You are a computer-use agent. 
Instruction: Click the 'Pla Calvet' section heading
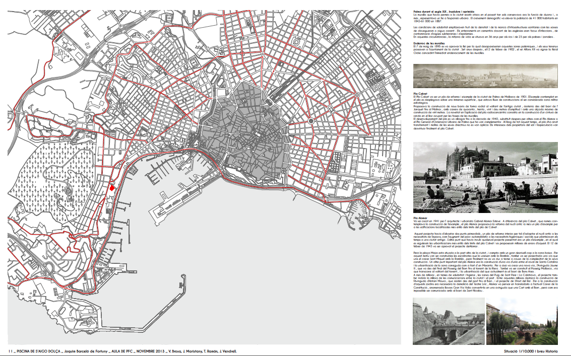[421, 94]
